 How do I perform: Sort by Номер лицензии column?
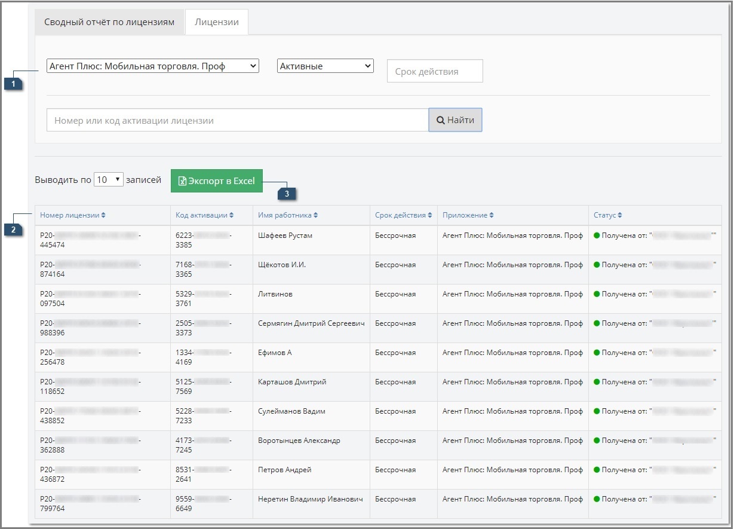73,215
